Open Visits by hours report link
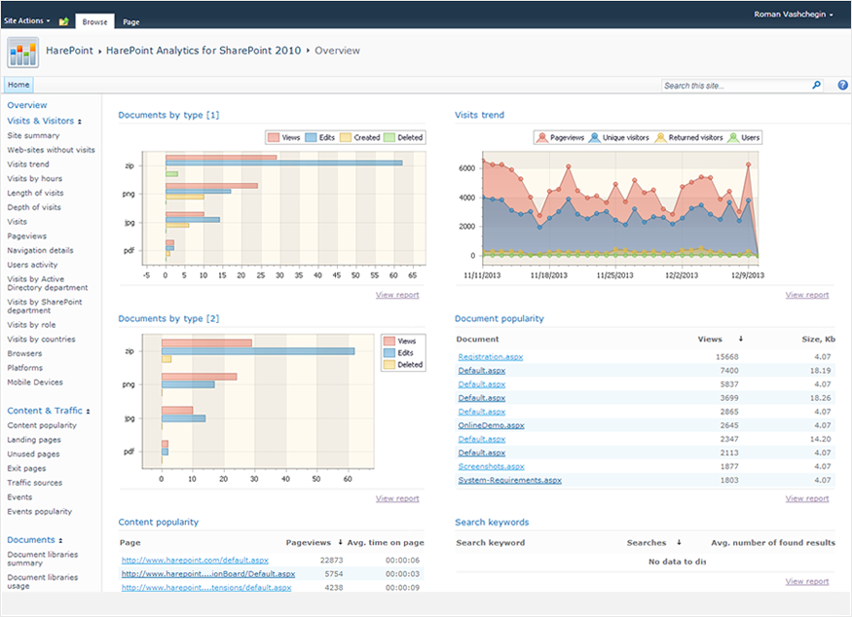 (x=35, y=179)
